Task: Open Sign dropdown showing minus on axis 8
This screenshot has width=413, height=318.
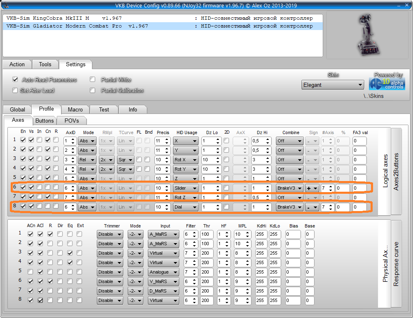Action: pyautogui.click(x=312, y=207)
